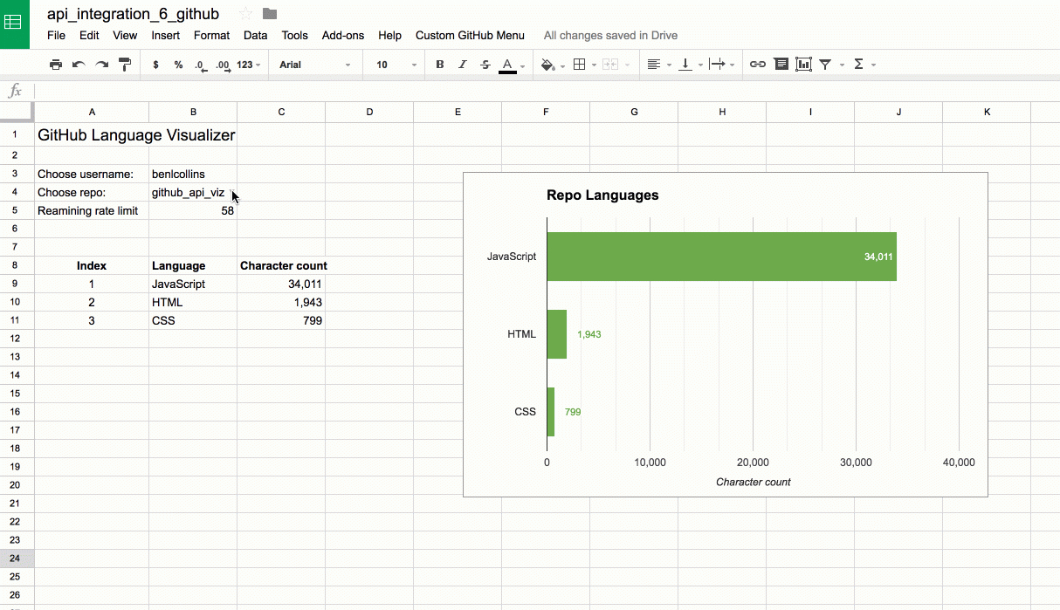Insert a comment
Viewport: 1060px width, 610px height.
tap(780, 64)
